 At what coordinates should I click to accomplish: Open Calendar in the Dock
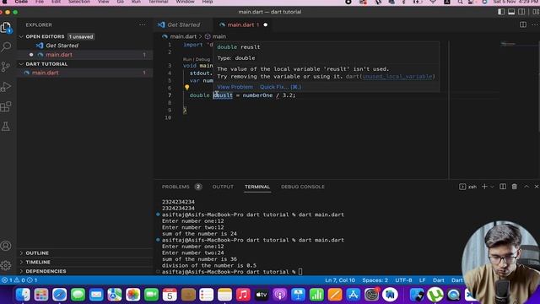tap(170, 295)
